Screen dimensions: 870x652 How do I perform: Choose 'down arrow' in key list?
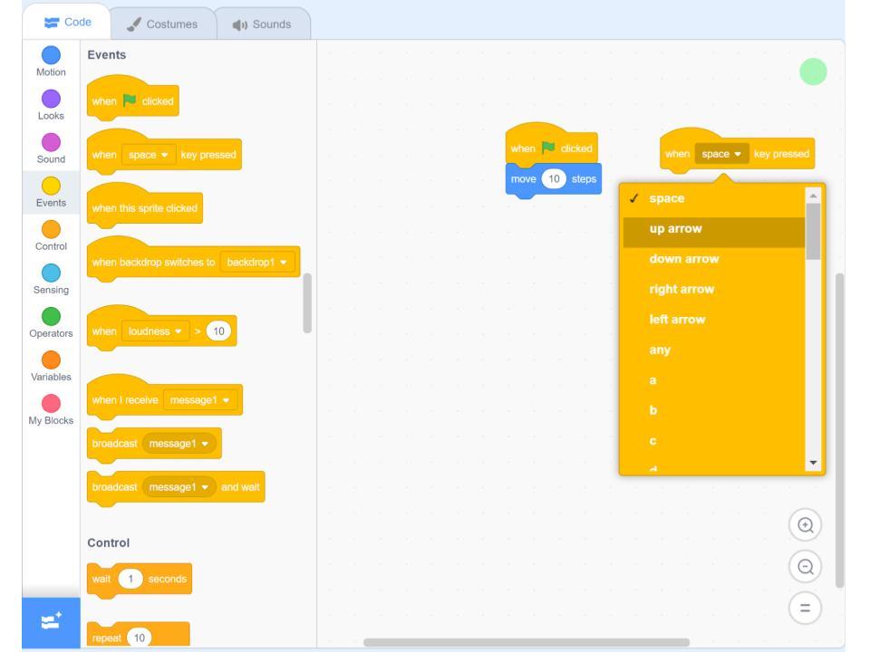pos(713,259)
